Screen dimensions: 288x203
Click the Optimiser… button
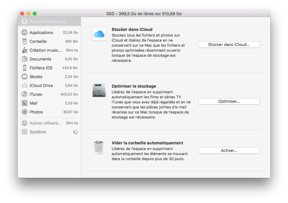(x=229, y=101)
